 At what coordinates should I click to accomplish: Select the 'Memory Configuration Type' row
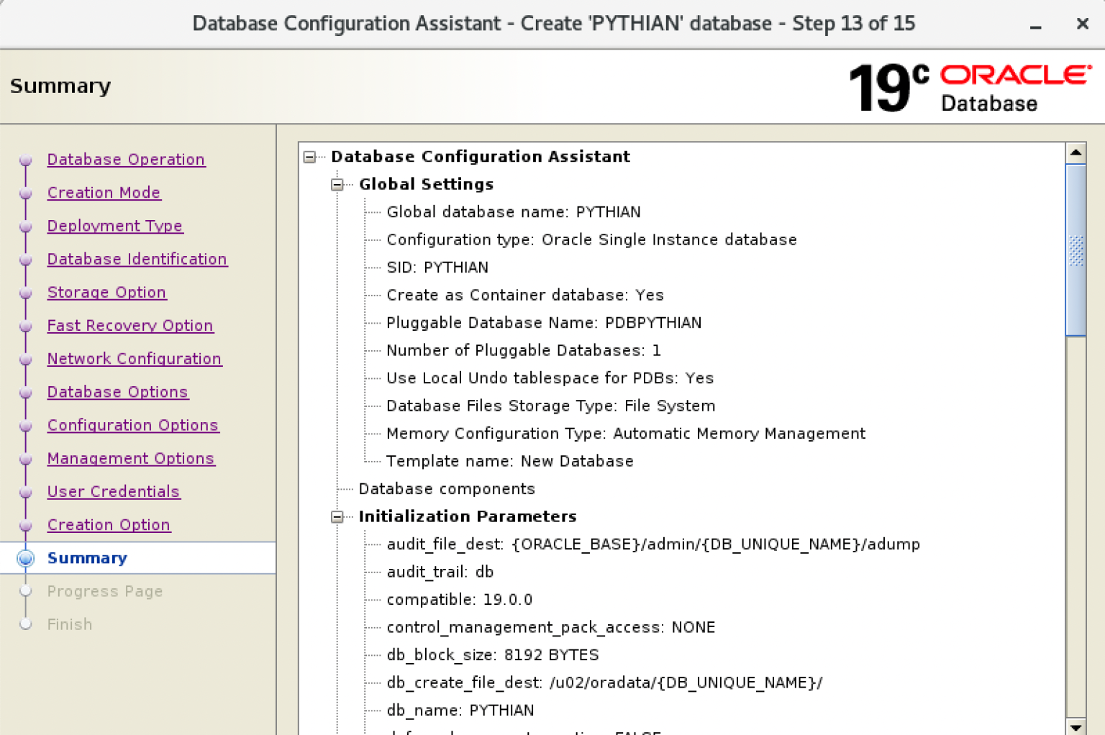tap(626, 434)
